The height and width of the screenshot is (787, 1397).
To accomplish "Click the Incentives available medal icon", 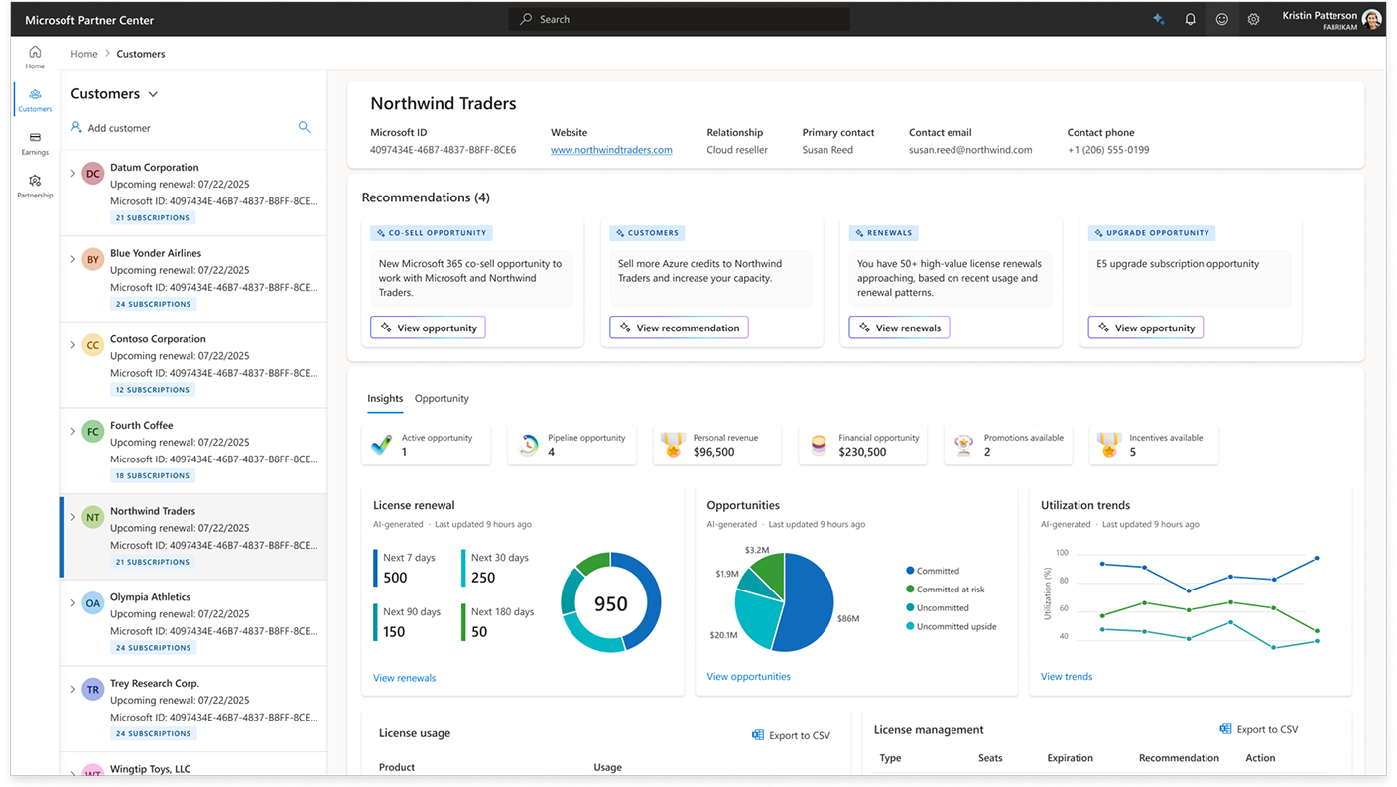I will 1109,445.
